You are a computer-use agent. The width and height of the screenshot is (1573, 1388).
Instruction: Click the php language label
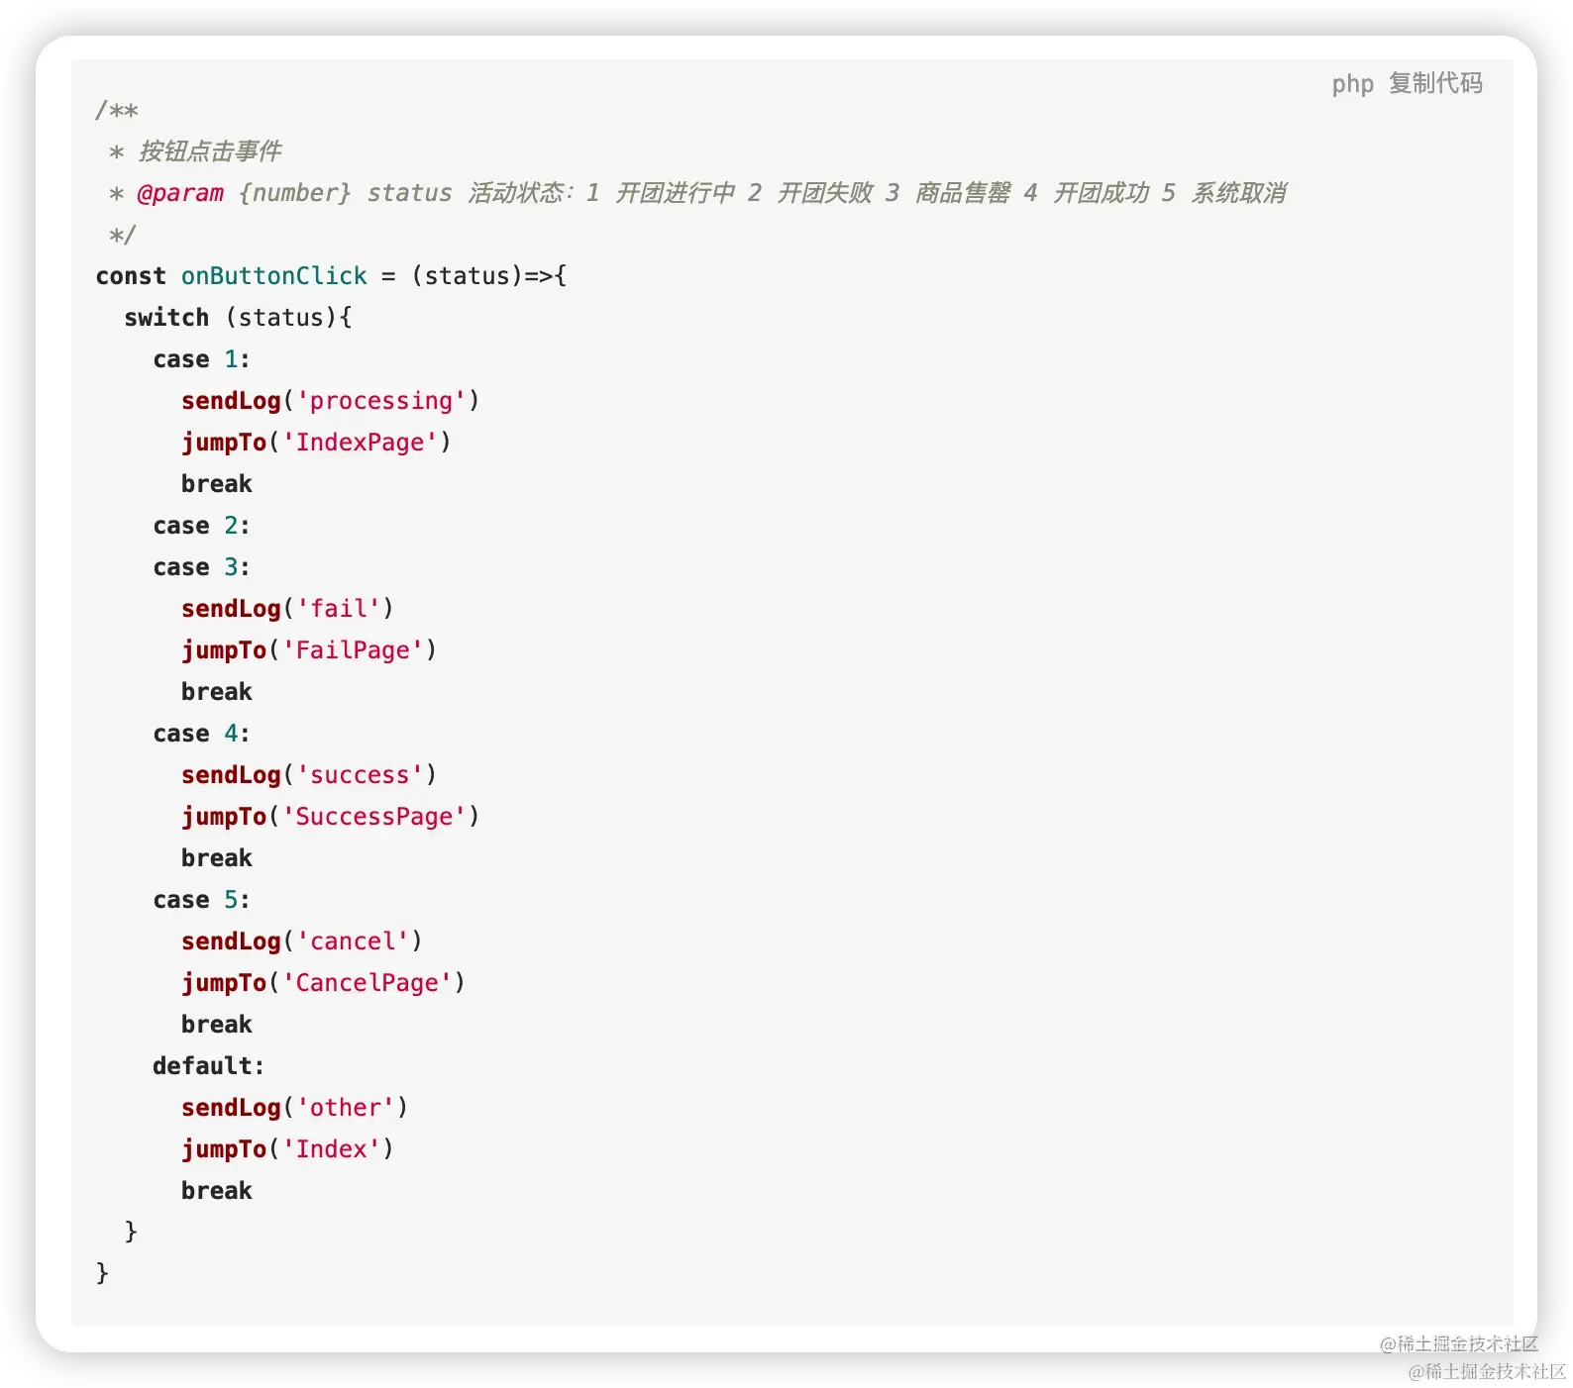(x=1352, y=85)
